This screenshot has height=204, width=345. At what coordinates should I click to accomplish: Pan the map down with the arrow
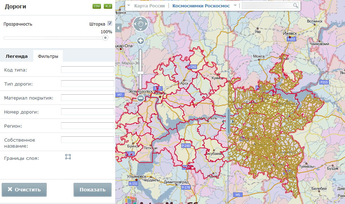pyautogui.click(x=141, y=29)
